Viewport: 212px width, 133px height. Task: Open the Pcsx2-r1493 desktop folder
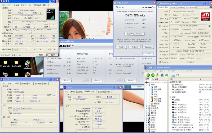point(16,64)
